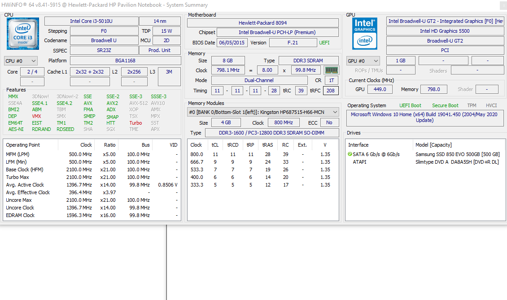Screen dimensions: 507x300
Task: Click the GPU bus PCI field
Action: click(x=445, y=50)
